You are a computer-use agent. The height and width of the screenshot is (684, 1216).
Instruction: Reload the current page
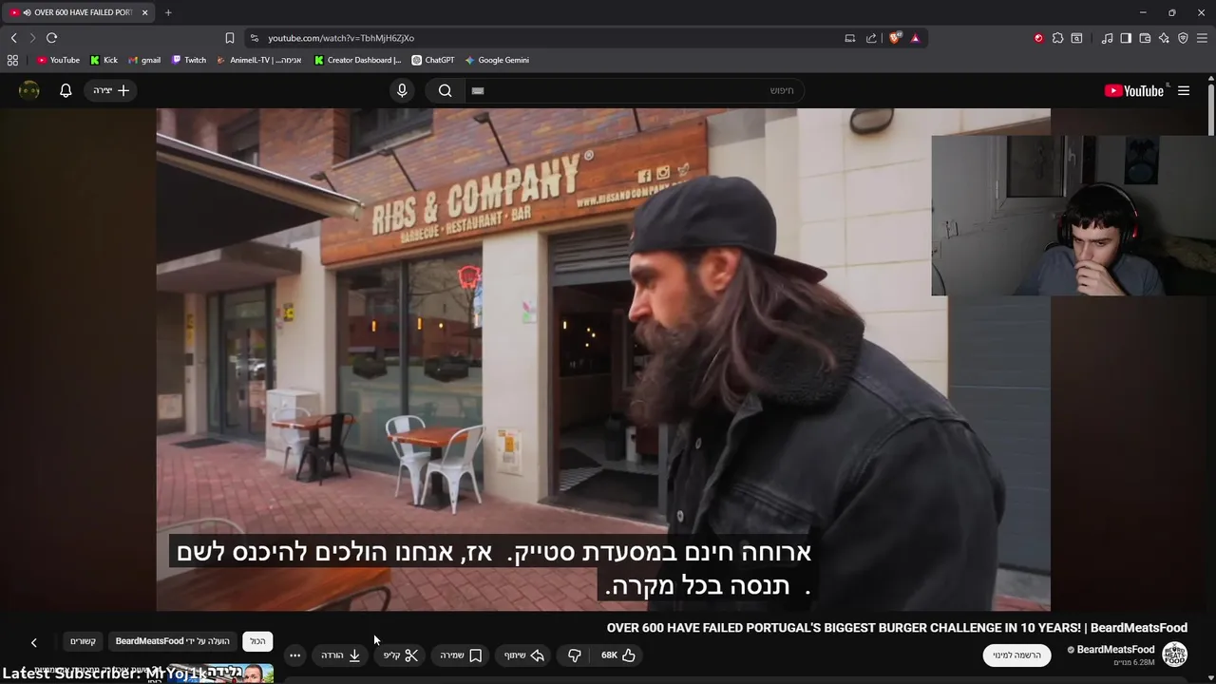(x=51, y=38)
